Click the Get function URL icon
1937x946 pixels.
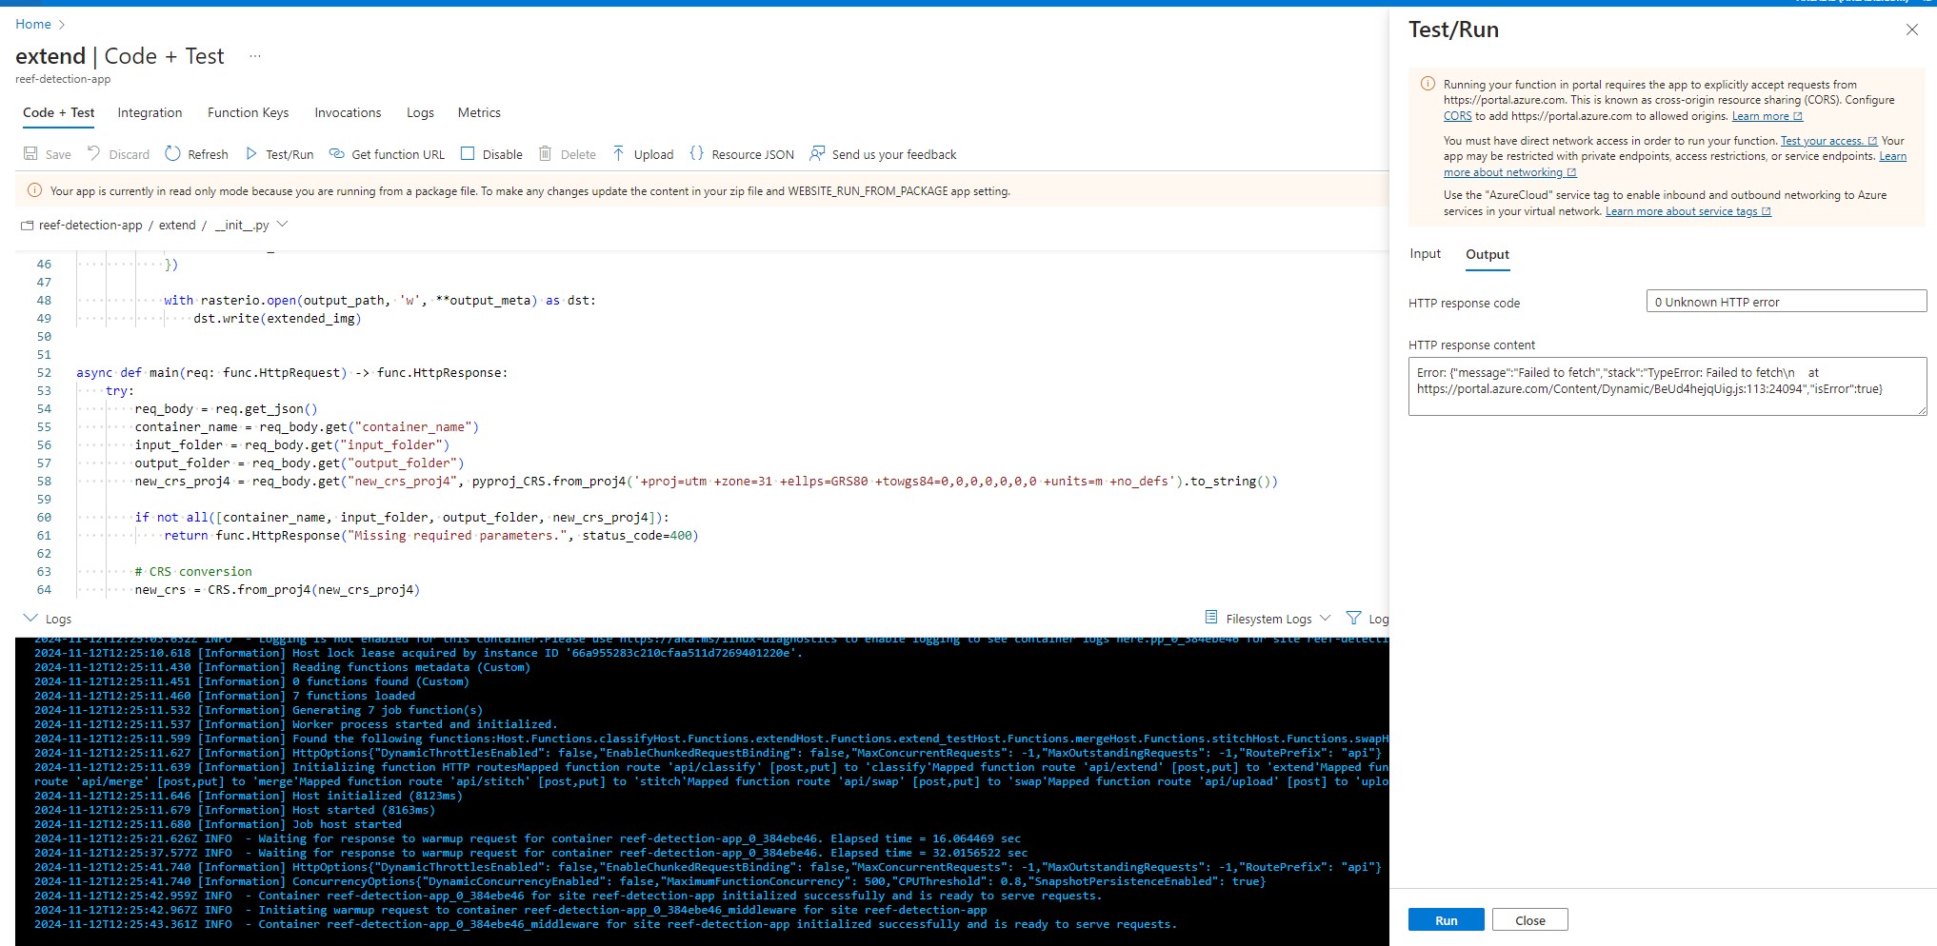pyautogui.click(x=337, y=153)
